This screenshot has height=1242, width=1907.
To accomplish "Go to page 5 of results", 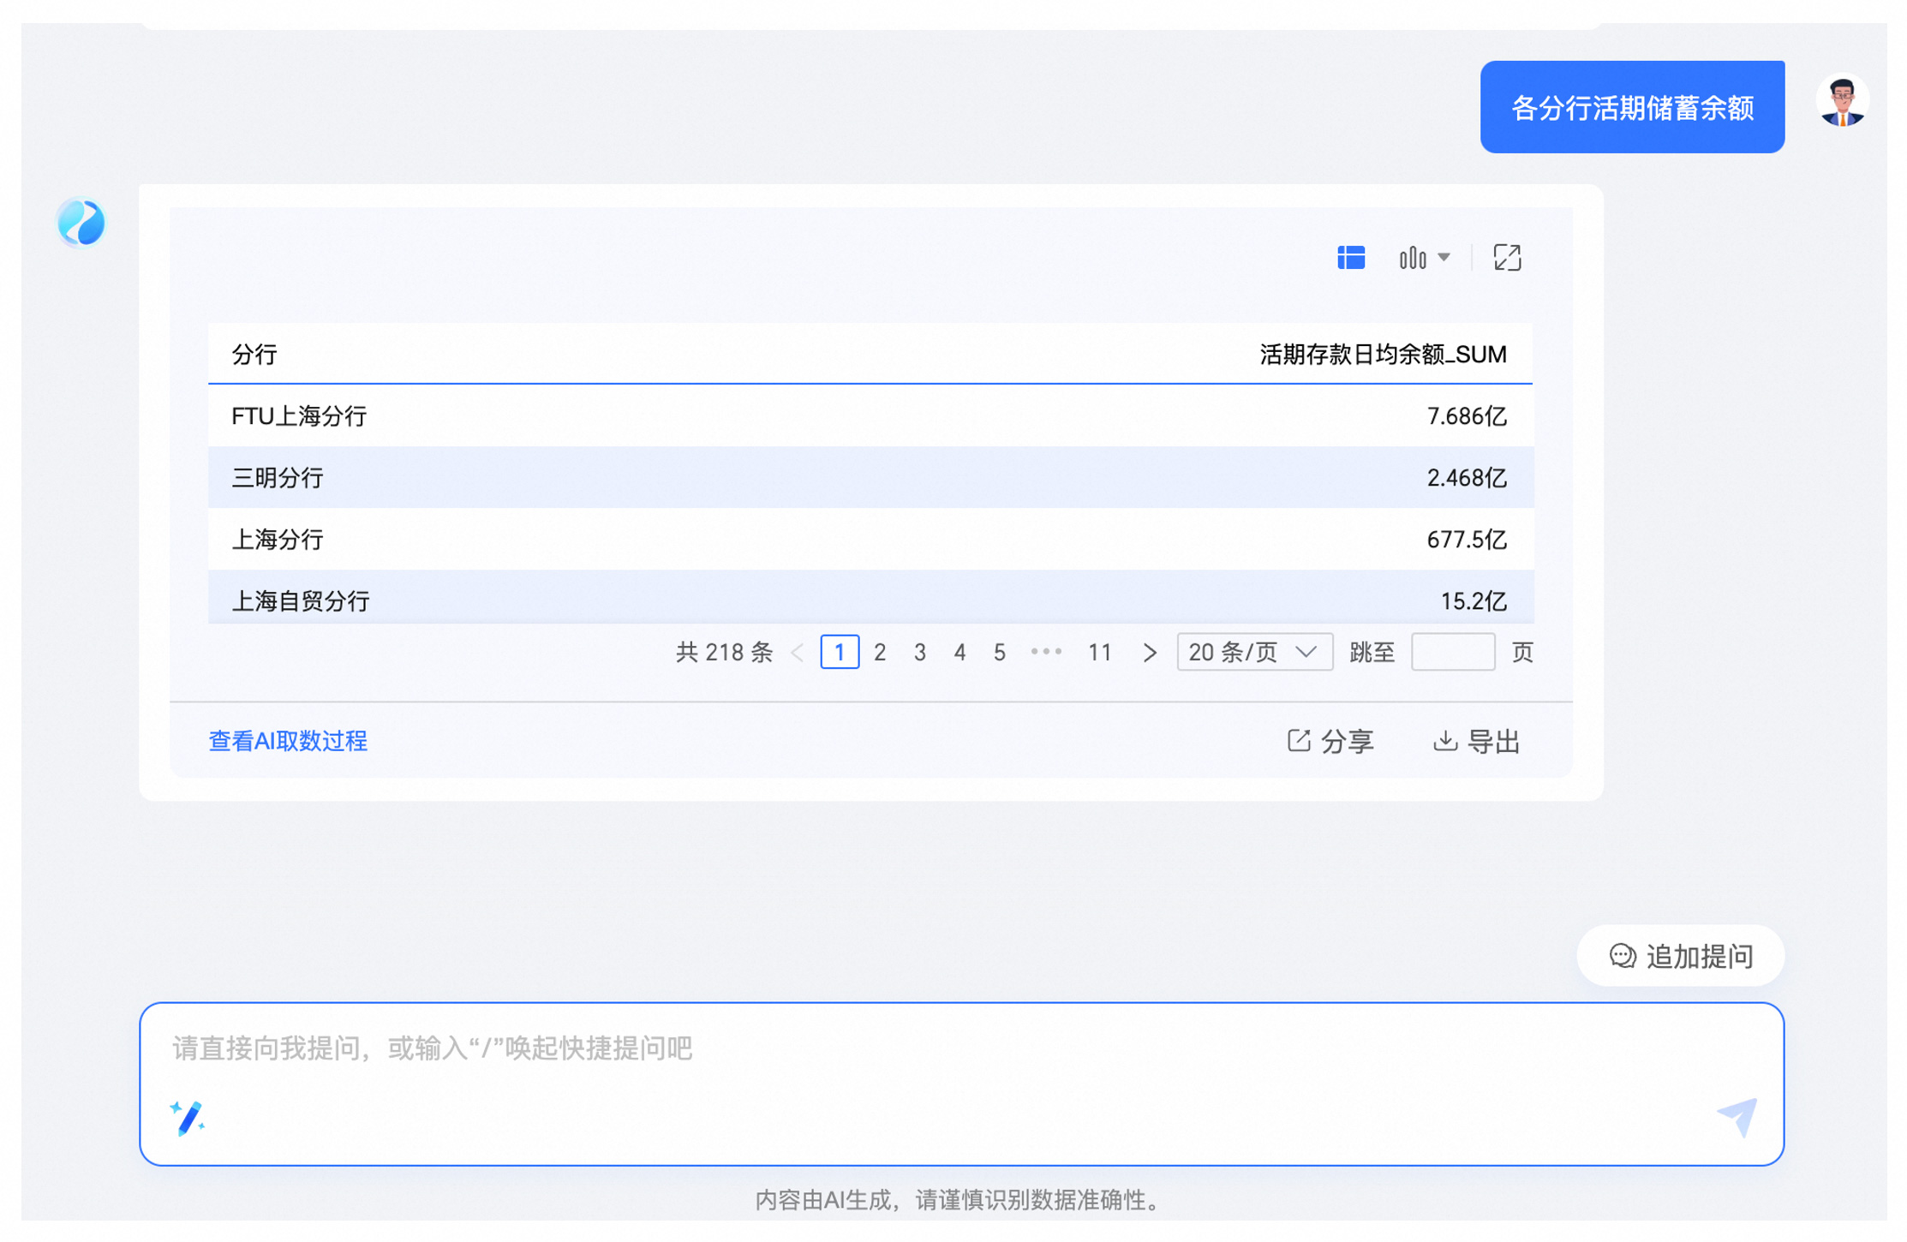I will pyautogui.click(x=999, y=653).
